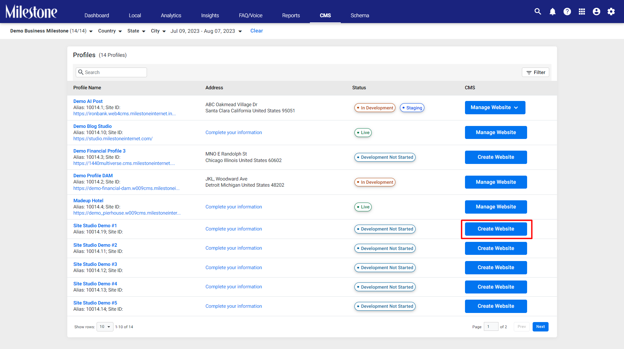
Task: Click the Live status badge for Madeup Hotel
Action: click(363, 207)
